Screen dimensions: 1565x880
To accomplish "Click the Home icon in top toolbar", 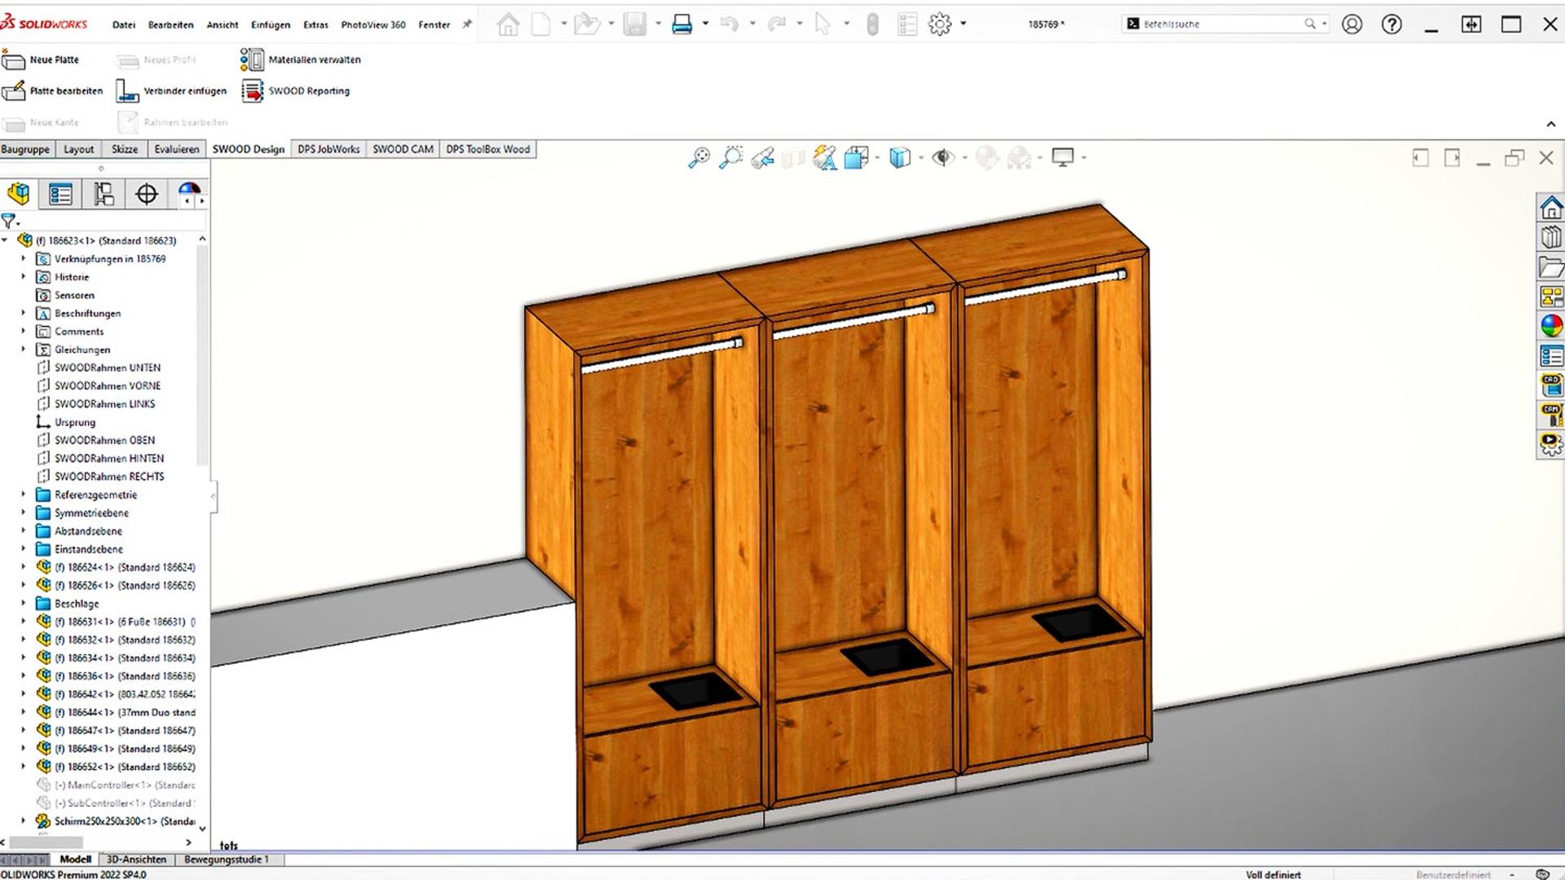I will [509, 24].
